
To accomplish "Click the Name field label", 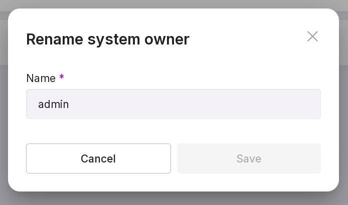I will (41, 78).
